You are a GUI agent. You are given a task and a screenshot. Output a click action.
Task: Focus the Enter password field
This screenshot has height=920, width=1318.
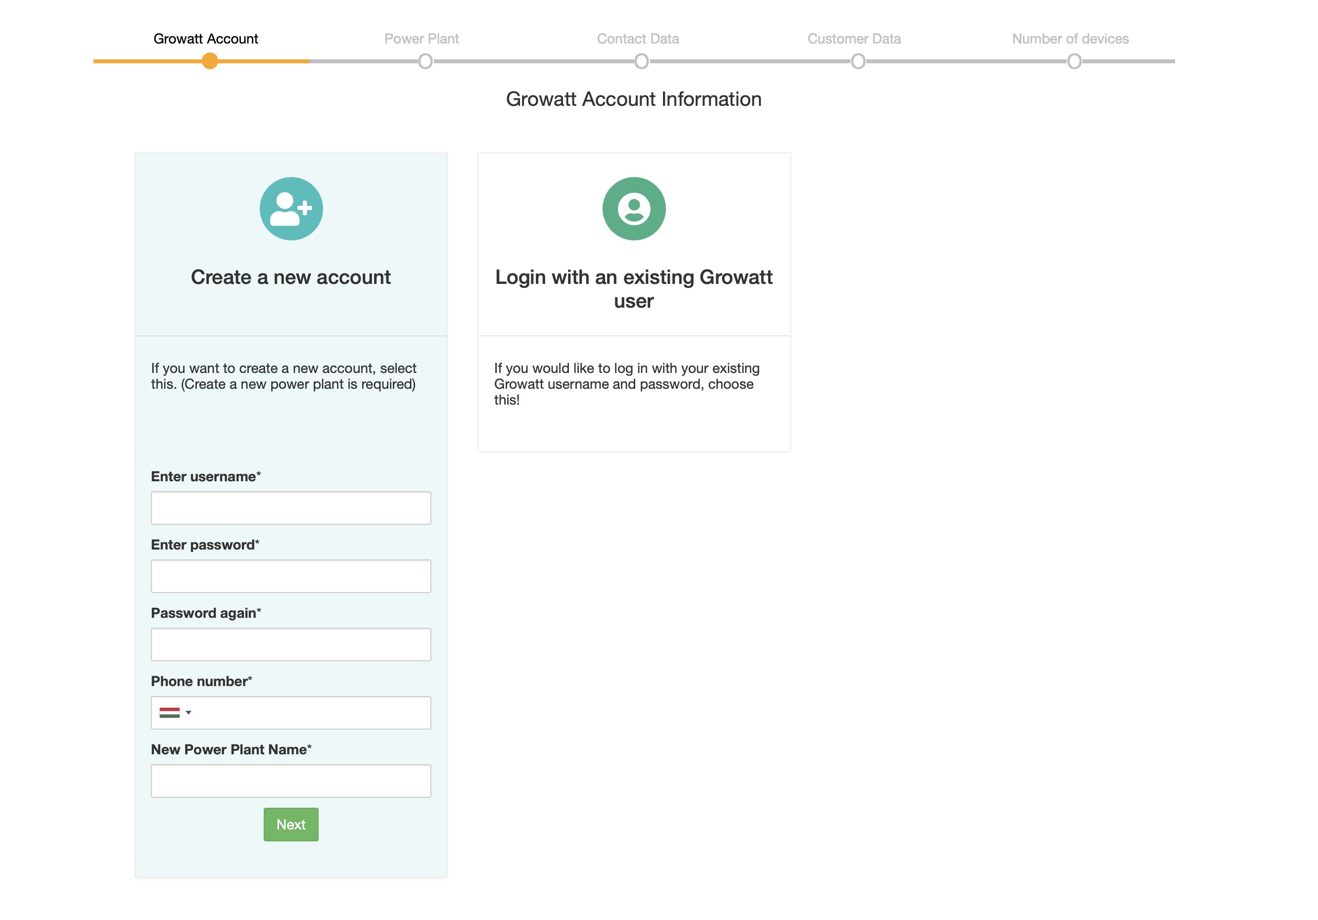coord(291,576)
